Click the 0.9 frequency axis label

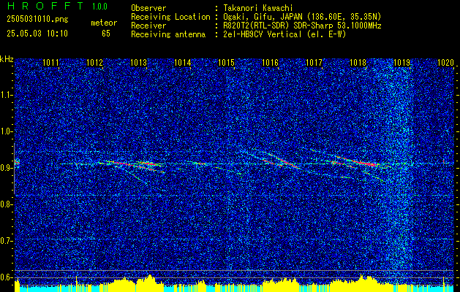(7, 168)
